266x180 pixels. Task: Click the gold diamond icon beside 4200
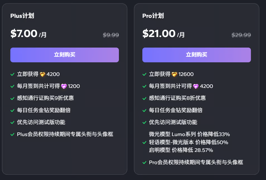pos(42,74)
